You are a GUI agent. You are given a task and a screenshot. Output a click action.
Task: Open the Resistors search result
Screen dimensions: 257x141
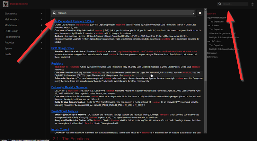pos(57,64)
